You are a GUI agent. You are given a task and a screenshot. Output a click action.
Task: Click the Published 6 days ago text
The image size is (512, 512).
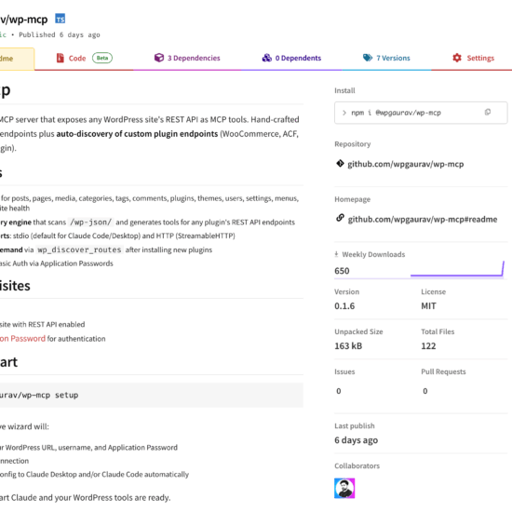59,34
